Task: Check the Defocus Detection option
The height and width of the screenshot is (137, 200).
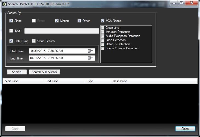Action: click(x=103, y=44)
